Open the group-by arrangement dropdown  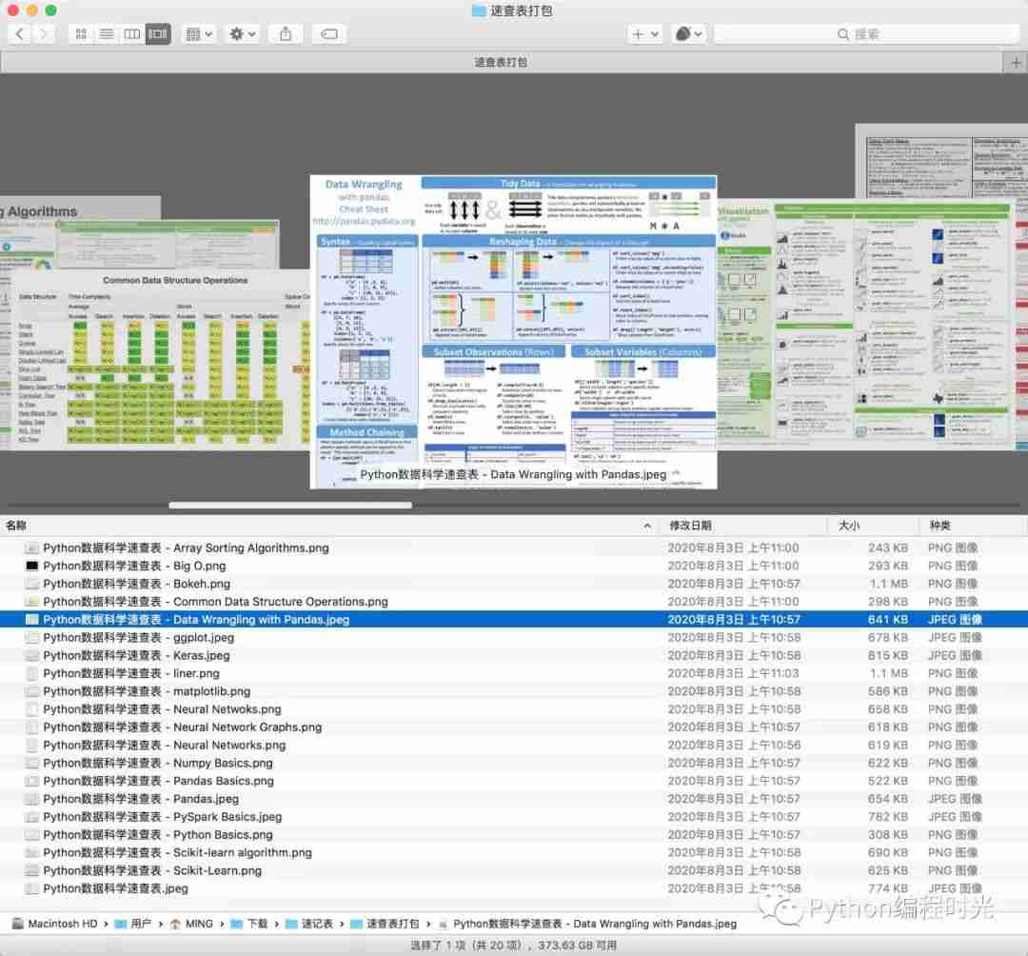pos(199,34)
